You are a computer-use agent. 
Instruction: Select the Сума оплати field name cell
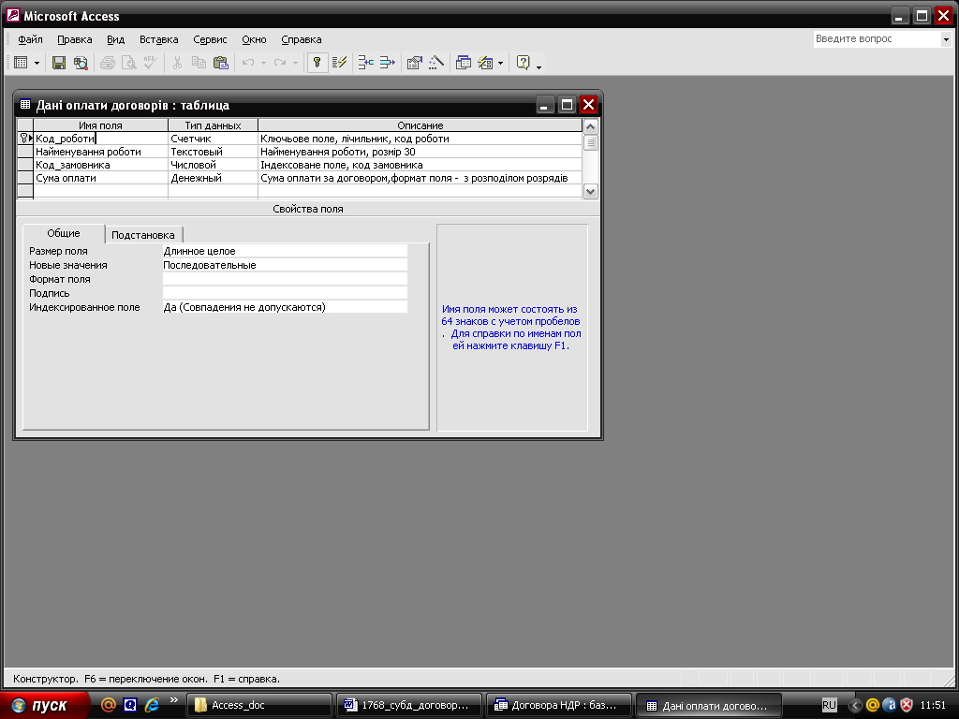coord(100,178)
